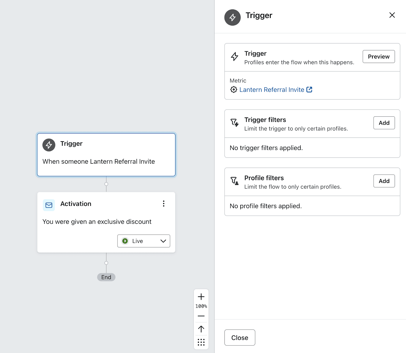Image resolution: width=406 pixels, height=353 pixels.
Task: Add a profile filter
Action: tap(384, 181)
